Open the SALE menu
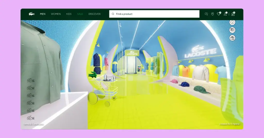This screenshot has height=138, width=264. (x=80, y=14)
